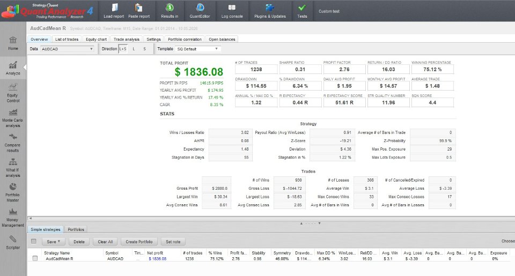Open the Results in currency option
This screenshot has width=515, height=276.
170,11
